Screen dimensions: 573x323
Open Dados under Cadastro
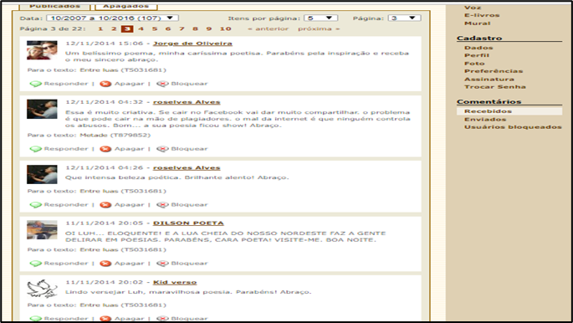point(478,48)
